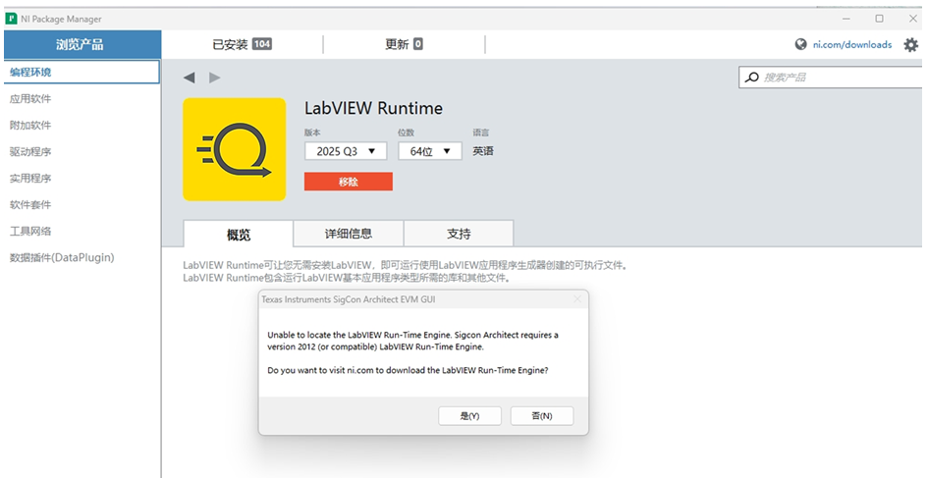The height and width of the screenshot is (478, 928).
Task: Open the 已安装 tab
Action: pos(242,44)
